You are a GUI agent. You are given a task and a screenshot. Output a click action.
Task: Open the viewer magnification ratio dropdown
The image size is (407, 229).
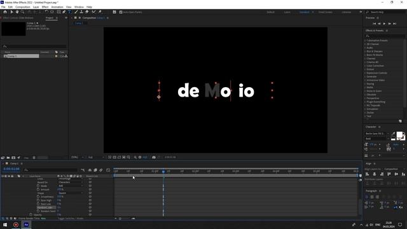pos(78,157)
